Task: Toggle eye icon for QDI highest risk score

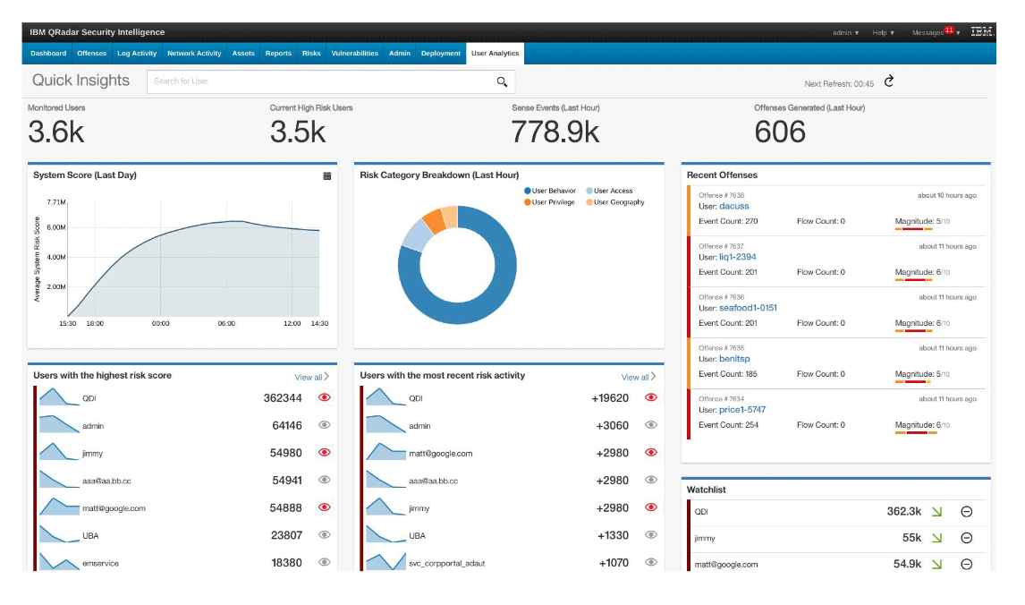Action: (324, 398)
